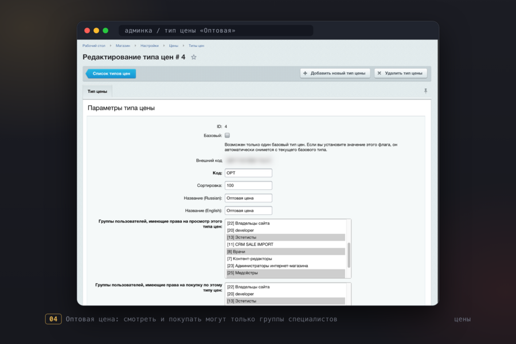This screenshot has width=516, height=344.
Task: Select [20] developer in purchase-rights list
Action: [x=286, y=294]
